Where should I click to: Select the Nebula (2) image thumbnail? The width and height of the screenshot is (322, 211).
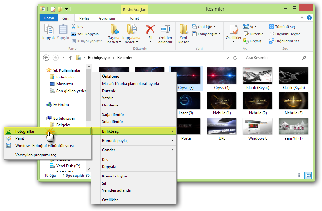(257, 101)
